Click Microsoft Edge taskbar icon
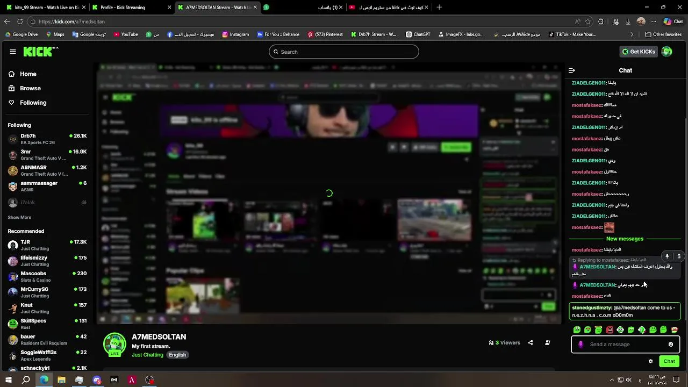Screen dimensions: 688x387 pos(44,380)
